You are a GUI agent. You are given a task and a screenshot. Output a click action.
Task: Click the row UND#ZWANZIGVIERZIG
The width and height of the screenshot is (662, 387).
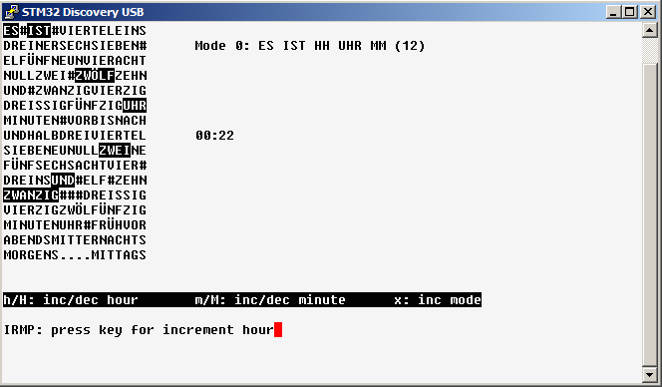(x=75, y=91)
